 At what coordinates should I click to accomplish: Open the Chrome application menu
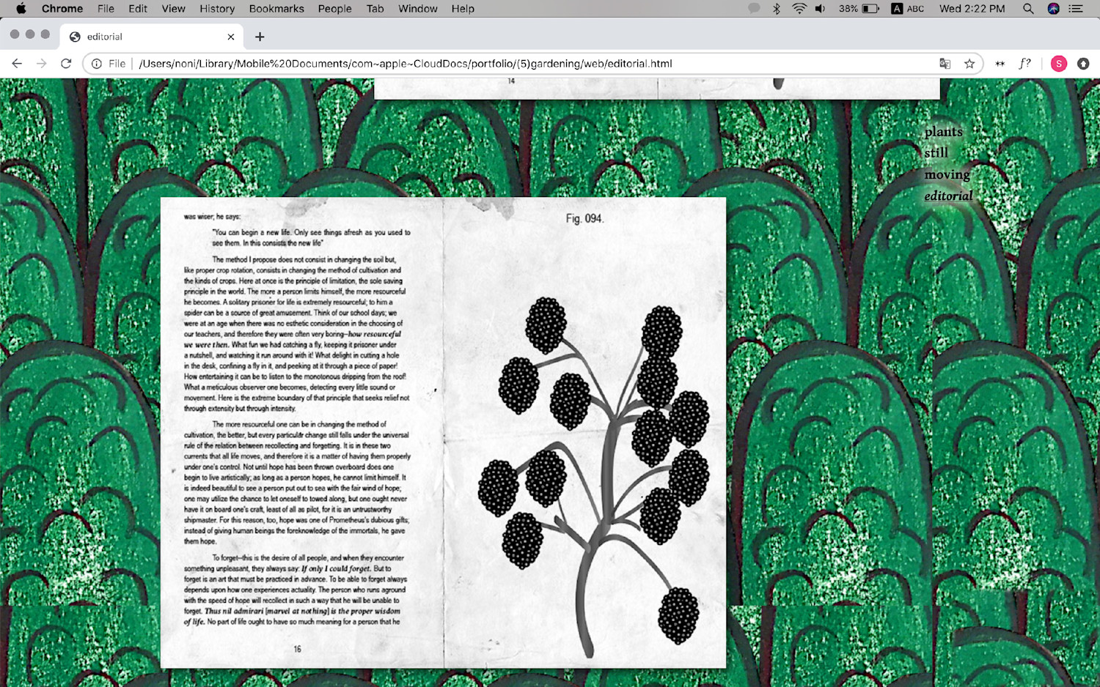click(62, 9)
